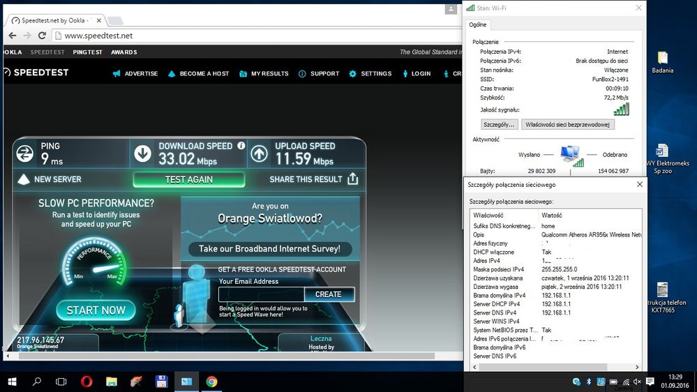Open BECOME A HOST link
The image size is (697, 392).
(x=198, y=74)
